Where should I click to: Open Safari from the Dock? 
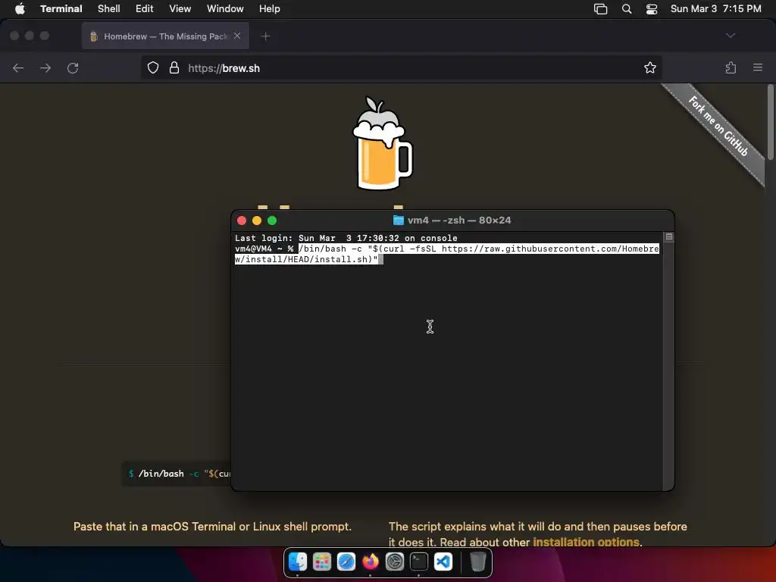coord(346,562)
